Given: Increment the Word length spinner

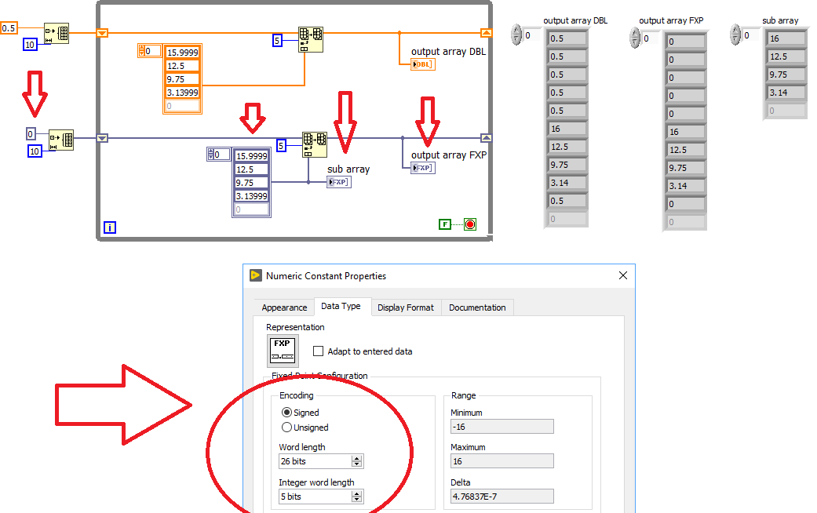Looking at the screenshot, I should 356,458.
